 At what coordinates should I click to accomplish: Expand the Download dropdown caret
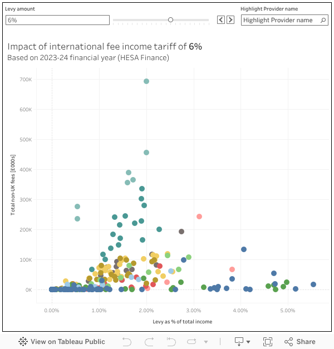point(248,342)
